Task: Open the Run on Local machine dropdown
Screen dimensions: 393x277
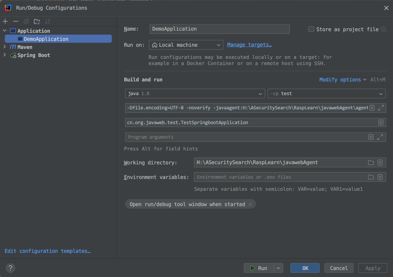Action: [x=186, y=45]
